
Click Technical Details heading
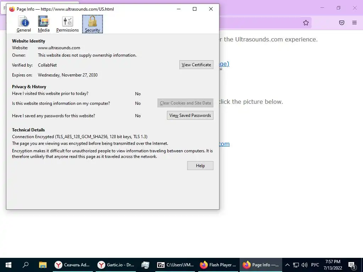click(28, 130)
